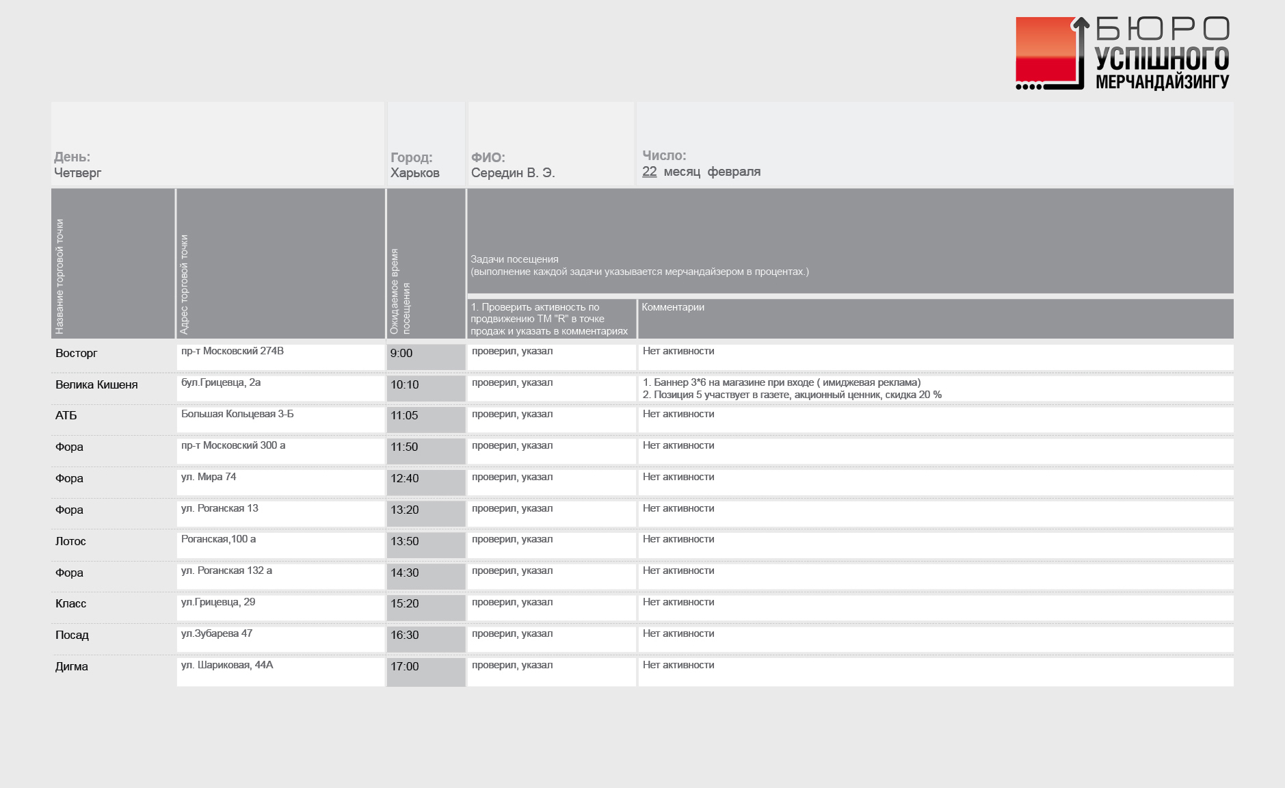Select the store name Восторг
The width and height of the screenshot is (1285, 788).
76,353
